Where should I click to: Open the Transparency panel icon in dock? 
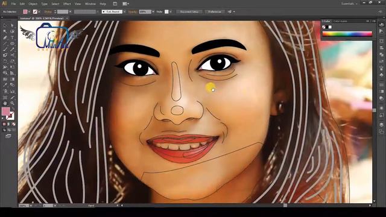381,99
